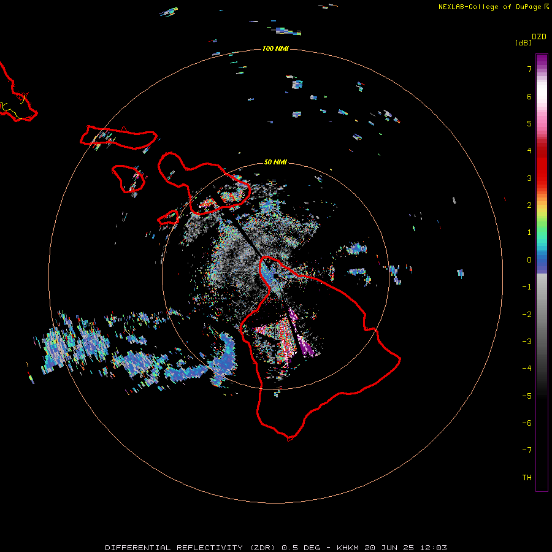Image resolution: width=552 pixels, height=552 pixels.
Task: Select the -1 value on the color scale
Action: [x=527, y=287]
